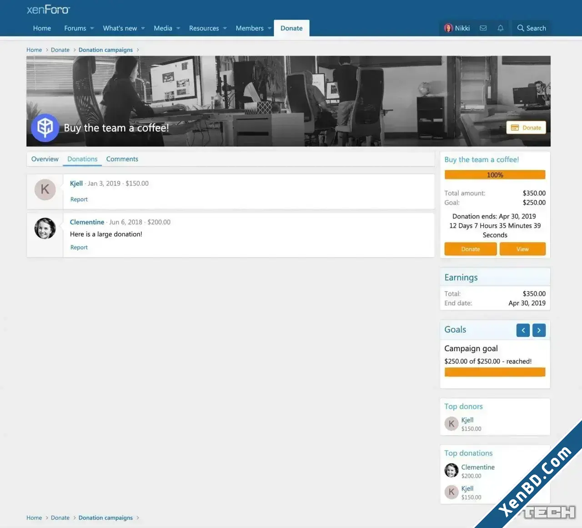This screenshot has height=528, width=582.
Task: Click the 'Donation ends: Apr 30, 2019' text
Action: coord(494,217)
